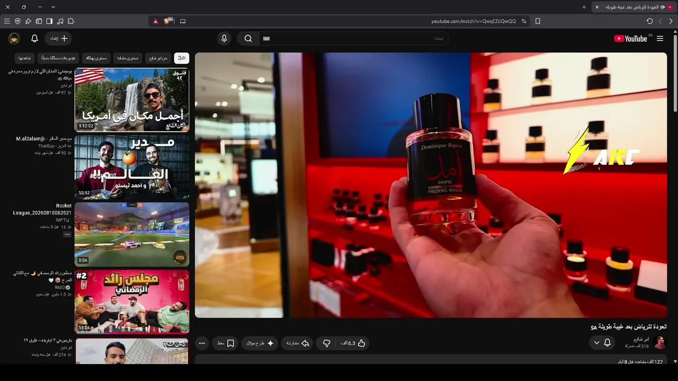
Task: Open the wallet icon in browser toolbar
Action: 39,21
